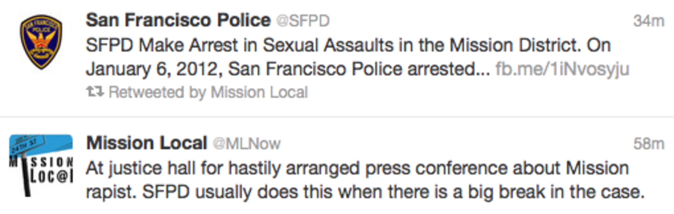The image size is (674, 214).
Task: Open the San Francisco Police profile name
Action: click(x=178, y=20)
